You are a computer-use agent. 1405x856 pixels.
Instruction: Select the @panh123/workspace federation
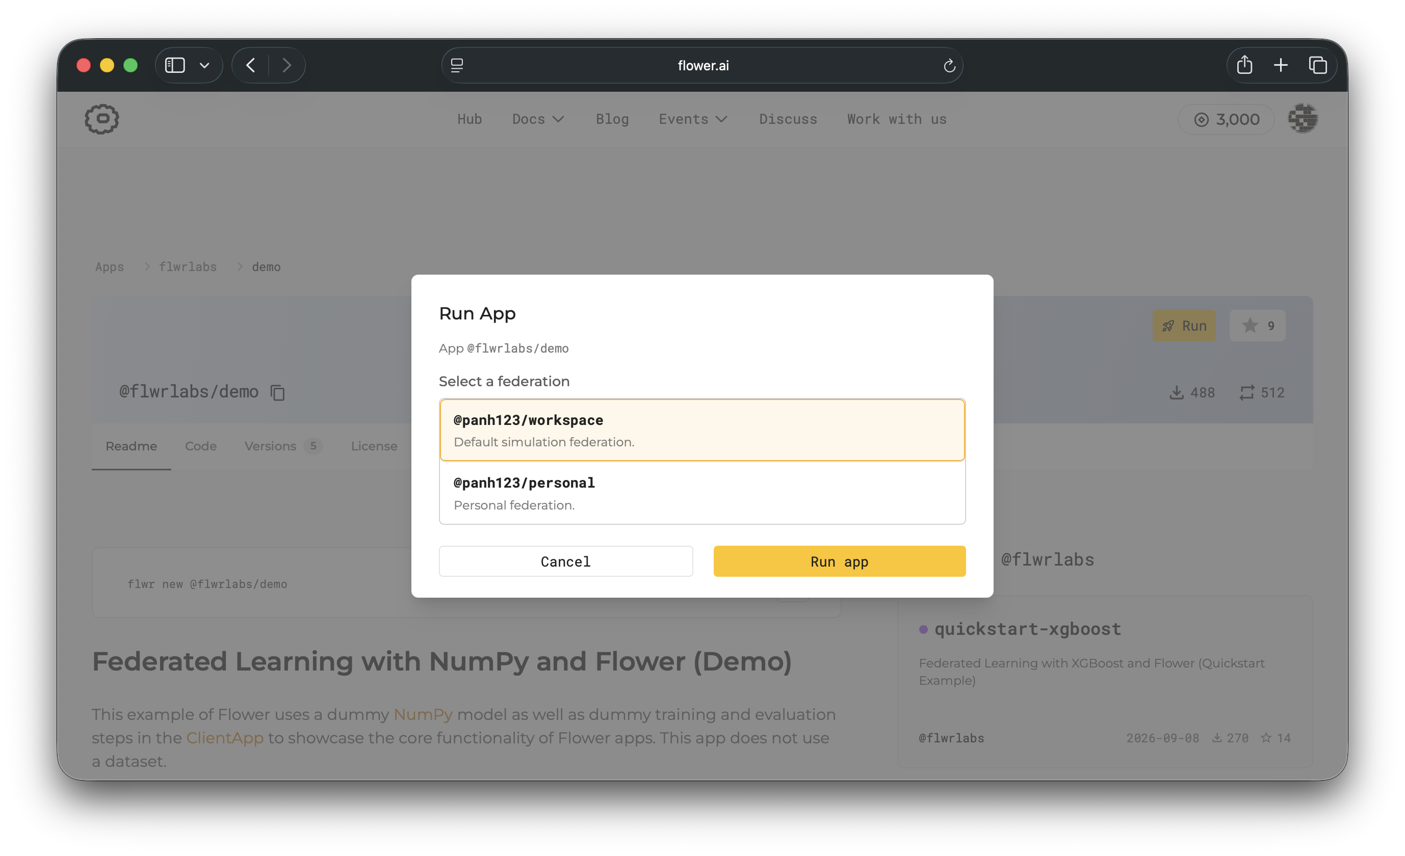click(x=702, y=430)
